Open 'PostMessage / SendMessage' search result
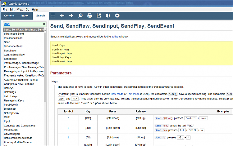This screenshot has height=146, width=233. point(21,63)
